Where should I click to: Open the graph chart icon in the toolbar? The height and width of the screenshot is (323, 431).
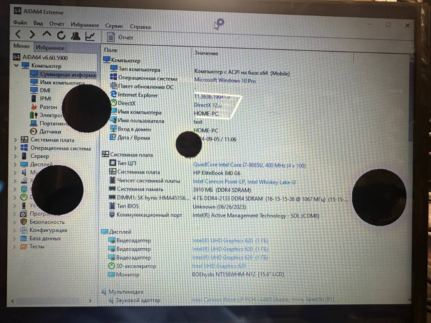[90, 36]
